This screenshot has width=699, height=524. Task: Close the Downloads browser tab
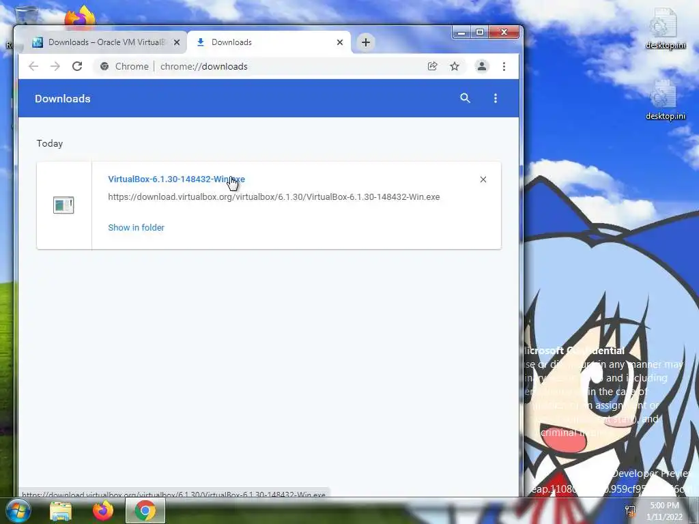click(x=340, y=42)
